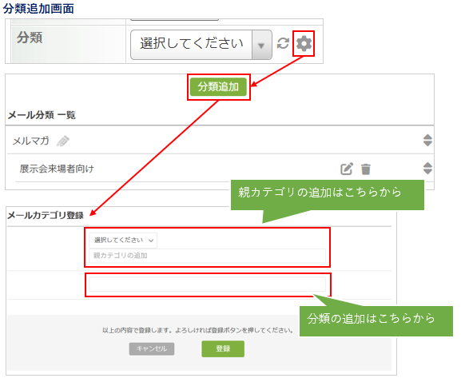Screen dimensions: 461x378
Task: Click the gray キャンセル button
Action: [152, 348]
